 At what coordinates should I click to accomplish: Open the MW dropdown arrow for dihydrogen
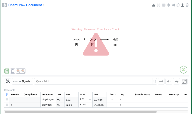[90, 100]
